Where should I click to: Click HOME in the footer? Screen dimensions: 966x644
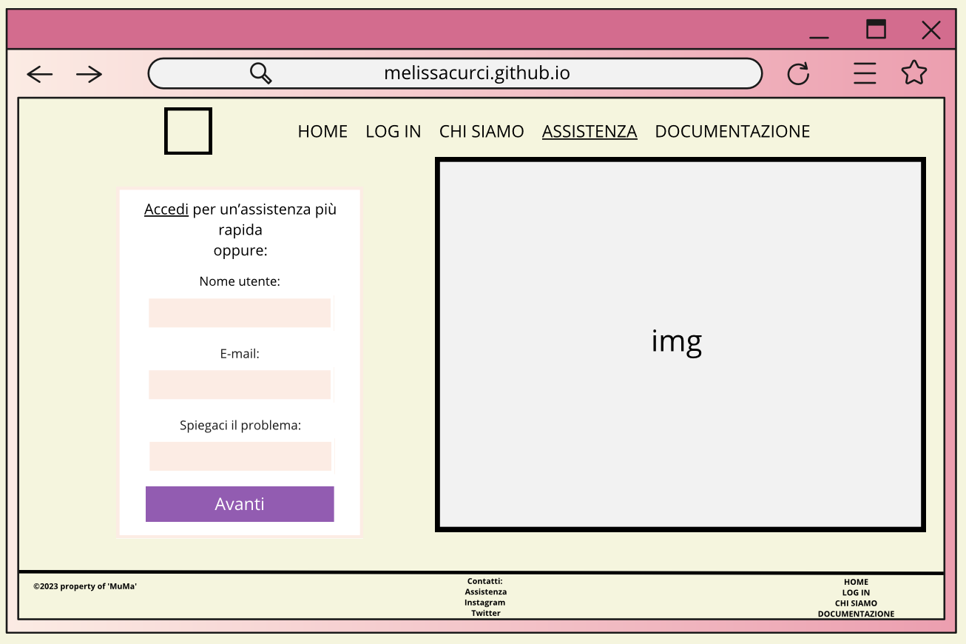tap(856, 582)
